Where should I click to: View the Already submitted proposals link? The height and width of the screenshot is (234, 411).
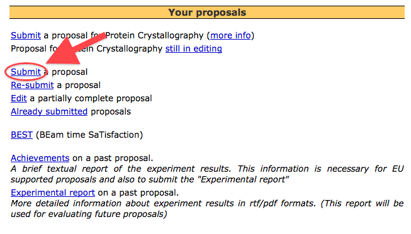click(x=49, y=111)
